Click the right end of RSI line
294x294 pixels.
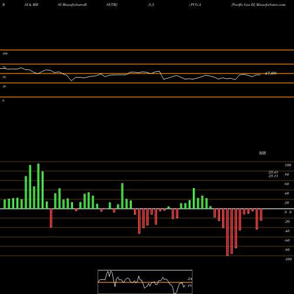[x=260, y=75]
